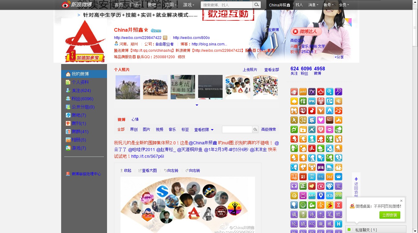Rotate image left with 向左转
418x233 pixels.
[171, 171]
